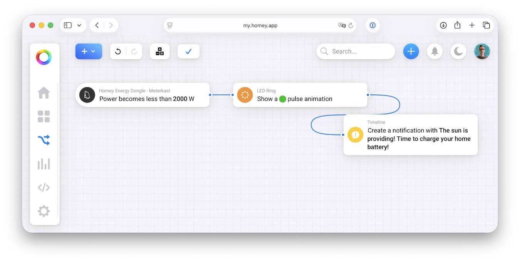The height and width of the screenshot is (262, 520).
Task: Open the notifications bell
Action: (434, 51)
